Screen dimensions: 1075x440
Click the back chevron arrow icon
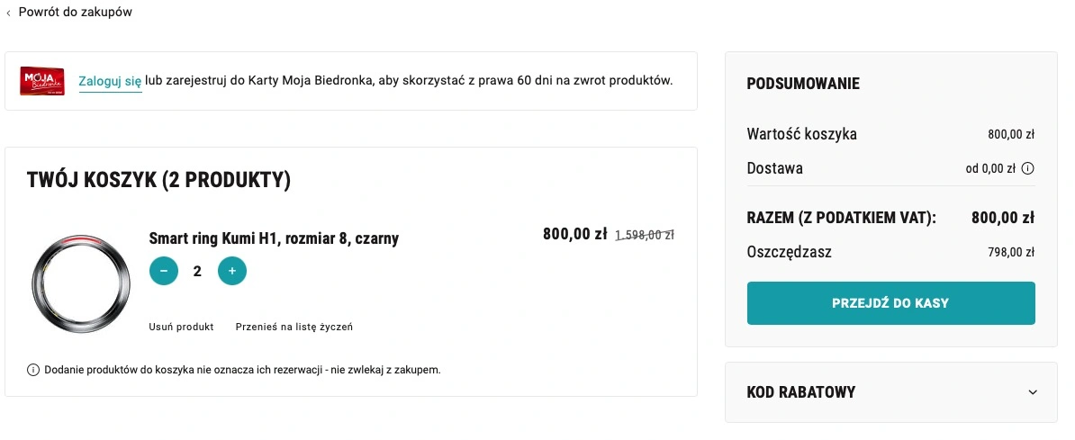coord(8,13)
